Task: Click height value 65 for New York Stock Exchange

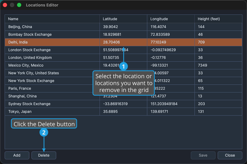Action: point(200,81)
